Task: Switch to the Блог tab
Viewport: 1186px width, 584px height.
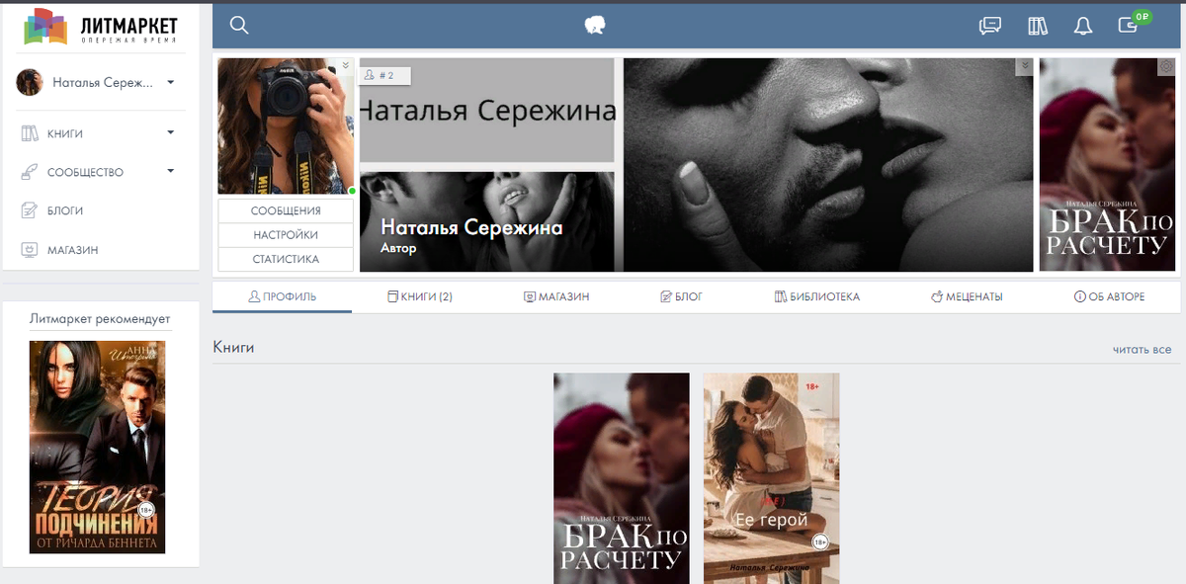Action: [x=681, y=296]
